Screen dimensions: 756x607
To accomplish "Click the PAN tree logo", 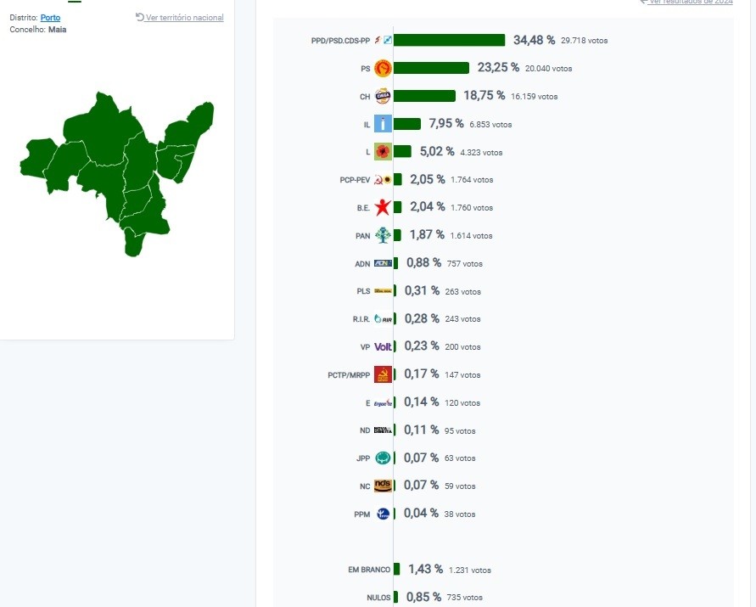I will pos(383,235).
